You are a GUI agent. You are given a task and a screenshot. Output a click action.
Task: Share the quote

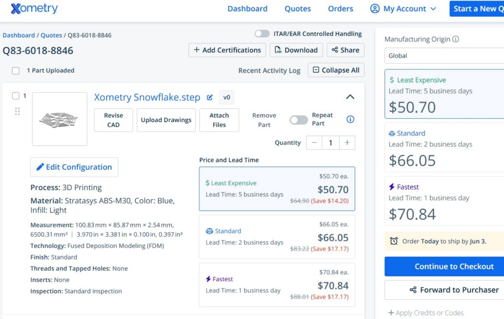[x=346, y=50]
